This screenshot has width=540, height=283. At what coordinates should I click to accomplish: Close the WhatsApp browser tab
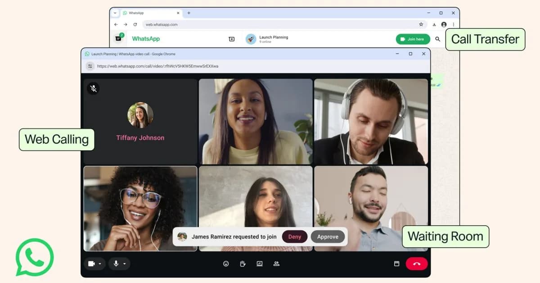point(178,13)
